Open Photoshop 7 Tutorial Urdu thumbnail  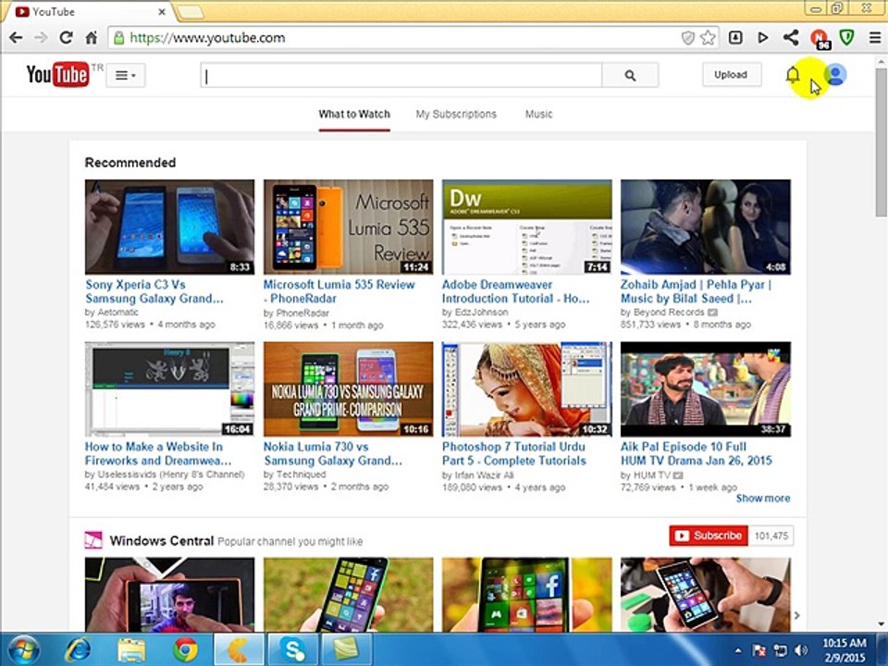[526, 389]
